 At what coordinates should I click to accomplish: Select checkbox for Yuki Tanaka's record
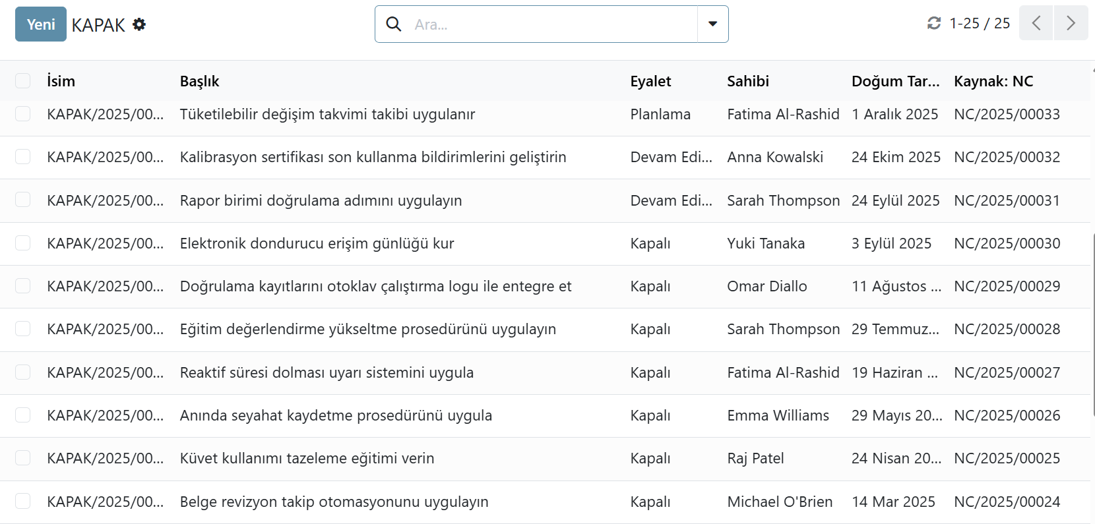tap(23, 243)
